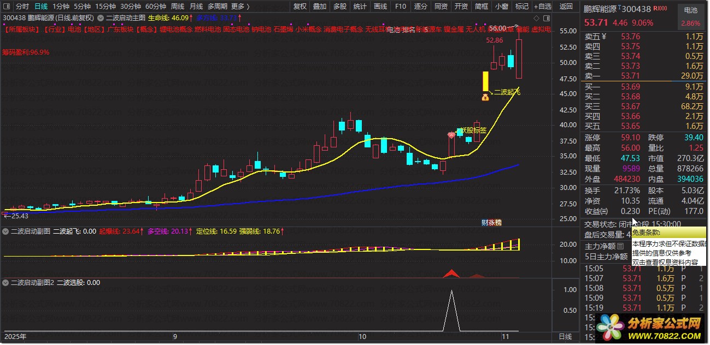Open the 【所属板块】 sector link

[23, 29]
